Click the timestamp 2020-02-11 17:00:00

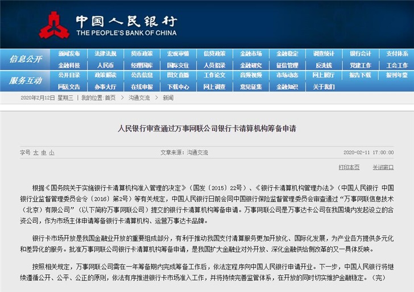pos(369,153)
